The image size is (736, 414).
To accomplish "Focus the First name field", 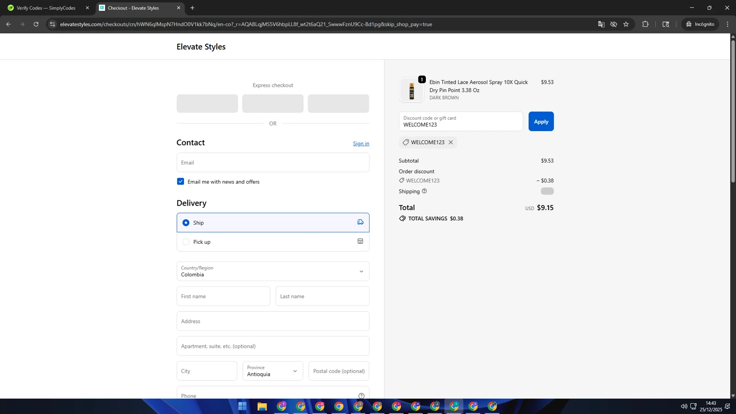I will tap(223, 296).
